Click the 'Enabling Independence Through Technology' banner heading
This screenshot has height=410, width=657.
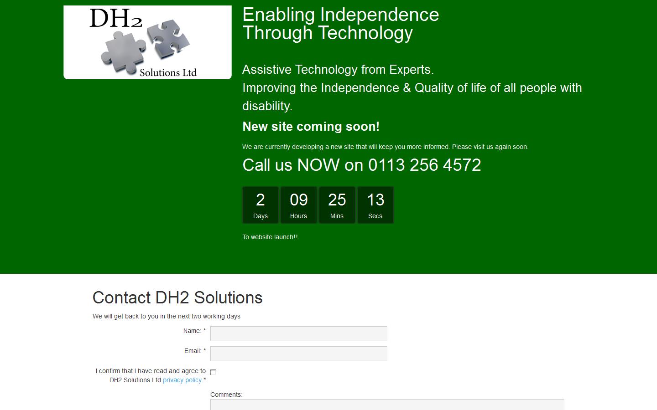pos(340,23)
